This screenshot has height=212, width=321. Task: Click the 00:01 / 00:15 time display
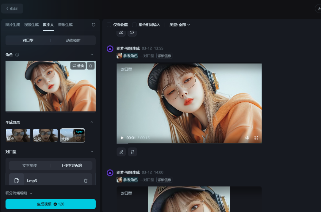(138, 138)
